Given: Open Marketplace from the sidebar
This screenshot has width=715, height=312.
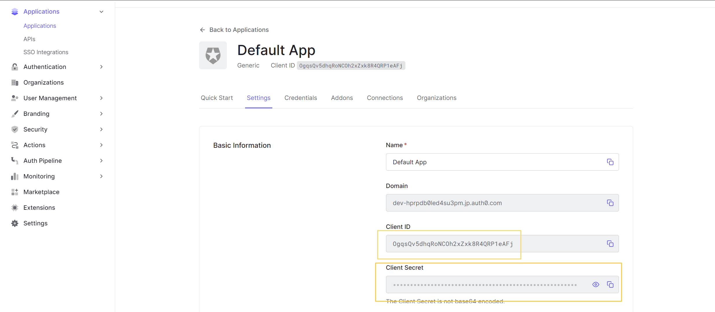Looking at the screenshot, I should (41, 192).
